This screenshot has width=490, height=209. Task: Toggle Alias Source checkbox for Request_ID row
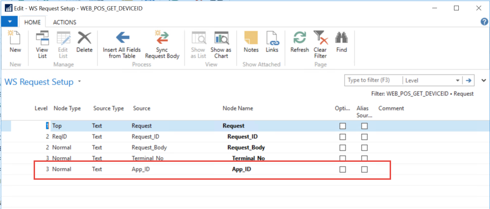coord(364,137)
